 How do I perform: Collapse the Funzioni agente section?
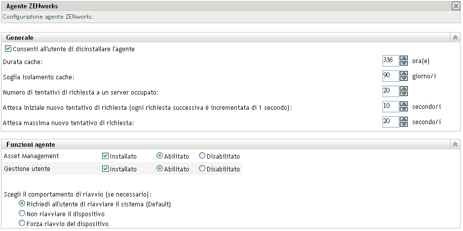pos(455,145)
